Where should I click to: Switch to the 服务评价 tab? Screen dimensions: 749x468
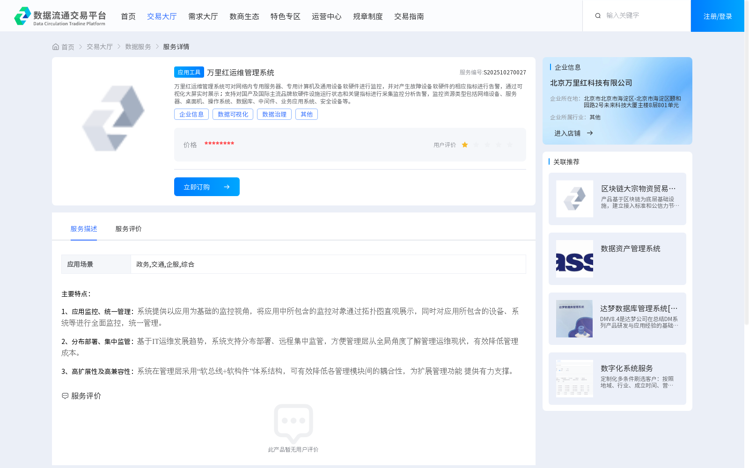(x=129, y=229)
